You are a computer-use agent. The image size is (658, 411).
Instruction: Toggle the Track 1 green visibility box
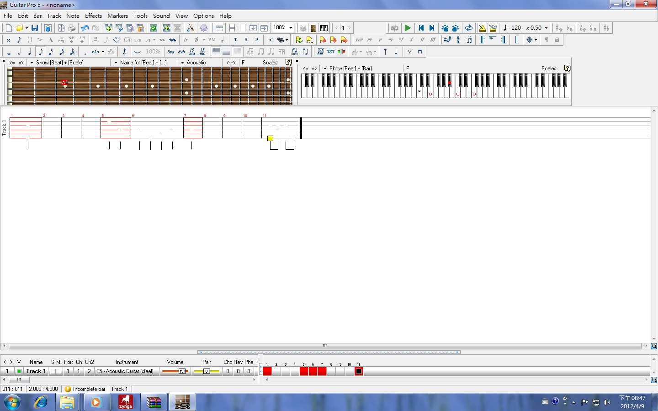19,371
